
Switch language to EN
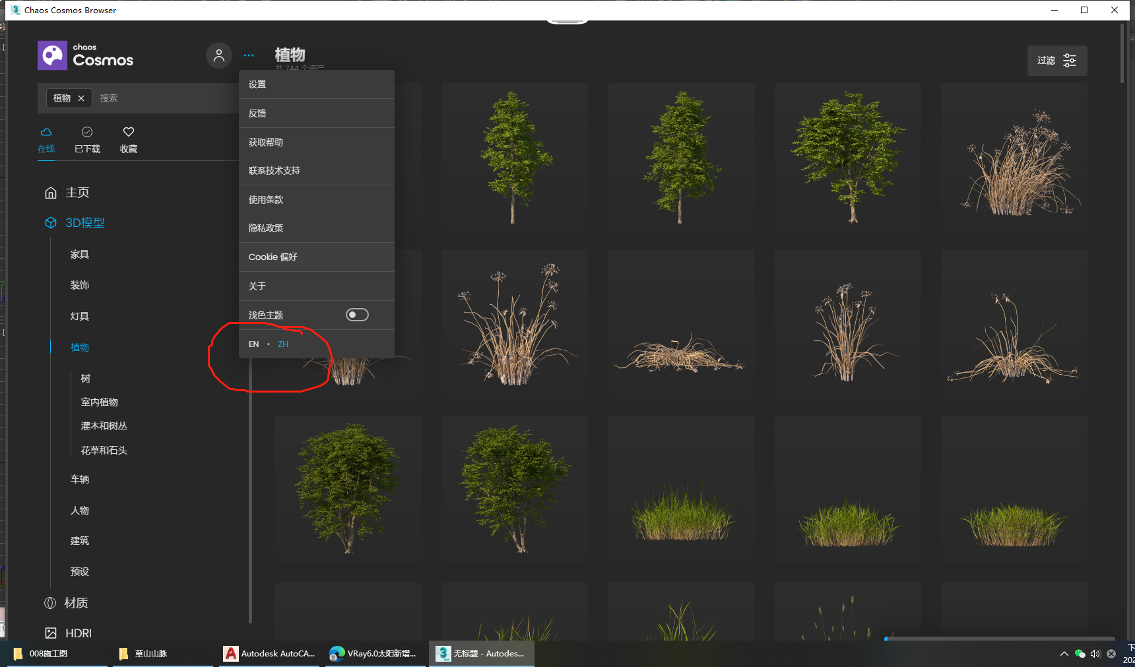pos(254,344)
